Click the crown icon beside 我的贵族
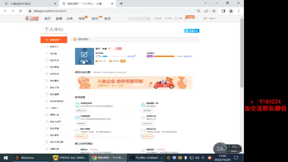Screen dimensions: 288x162 [x=47, y=67]
